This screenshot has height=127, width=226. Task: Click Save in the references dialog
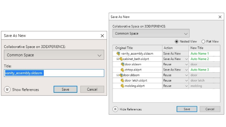tap(187, 109)
